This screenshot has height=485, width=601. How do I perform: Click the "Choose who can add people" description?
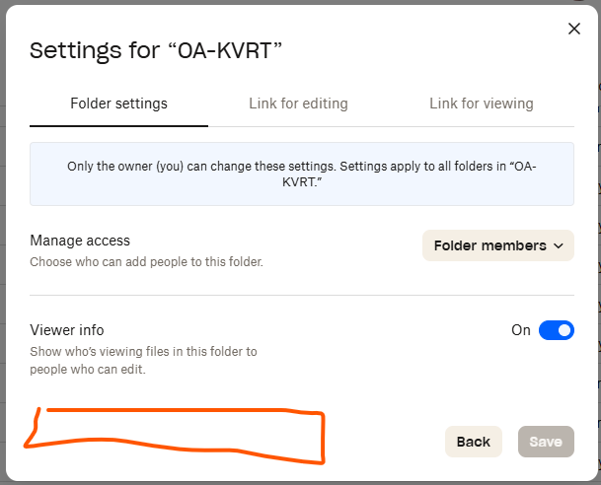(x=146, y=262)
